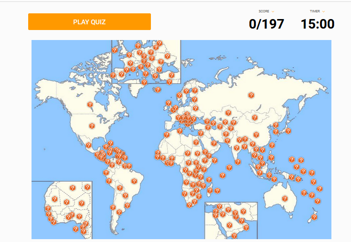
Task: Select the question marker on Kazakhstan
Action: click(228, 113)
